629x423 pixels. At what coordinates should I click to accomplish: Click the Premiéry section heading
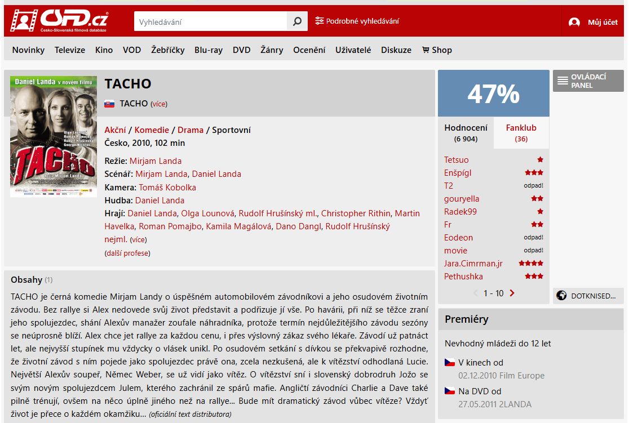coord(467,319)
